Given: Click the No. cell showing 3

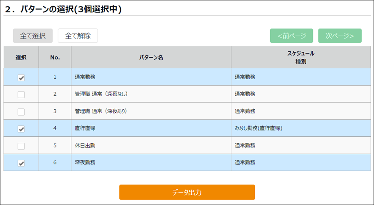Looking at the screenshot, I should [55, 111].
